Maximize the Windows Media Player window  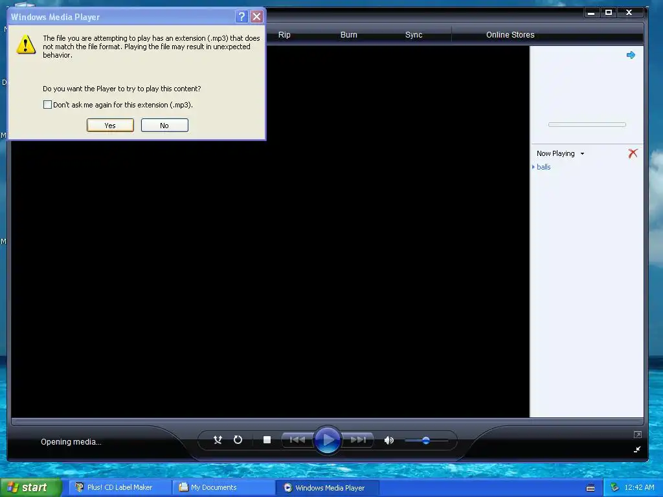(x=609, y=13)
